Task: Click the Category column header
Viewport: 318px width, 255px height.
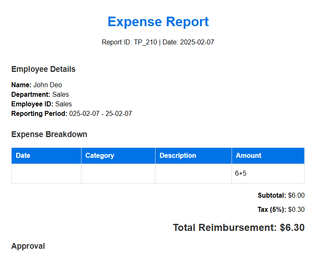Action: pyautogui.click(x=118, y=156)
